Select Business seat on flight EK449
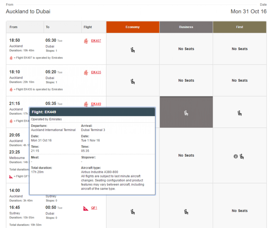 [x=186, y=113]
